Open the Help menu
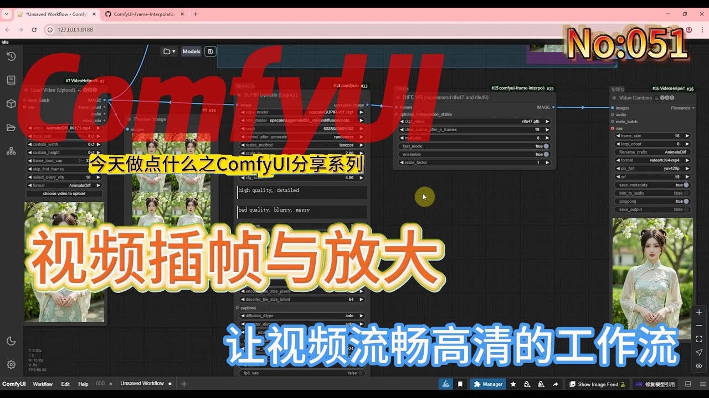Image resolution: width=709 pixels, height=398 pixels. point(83,384)
